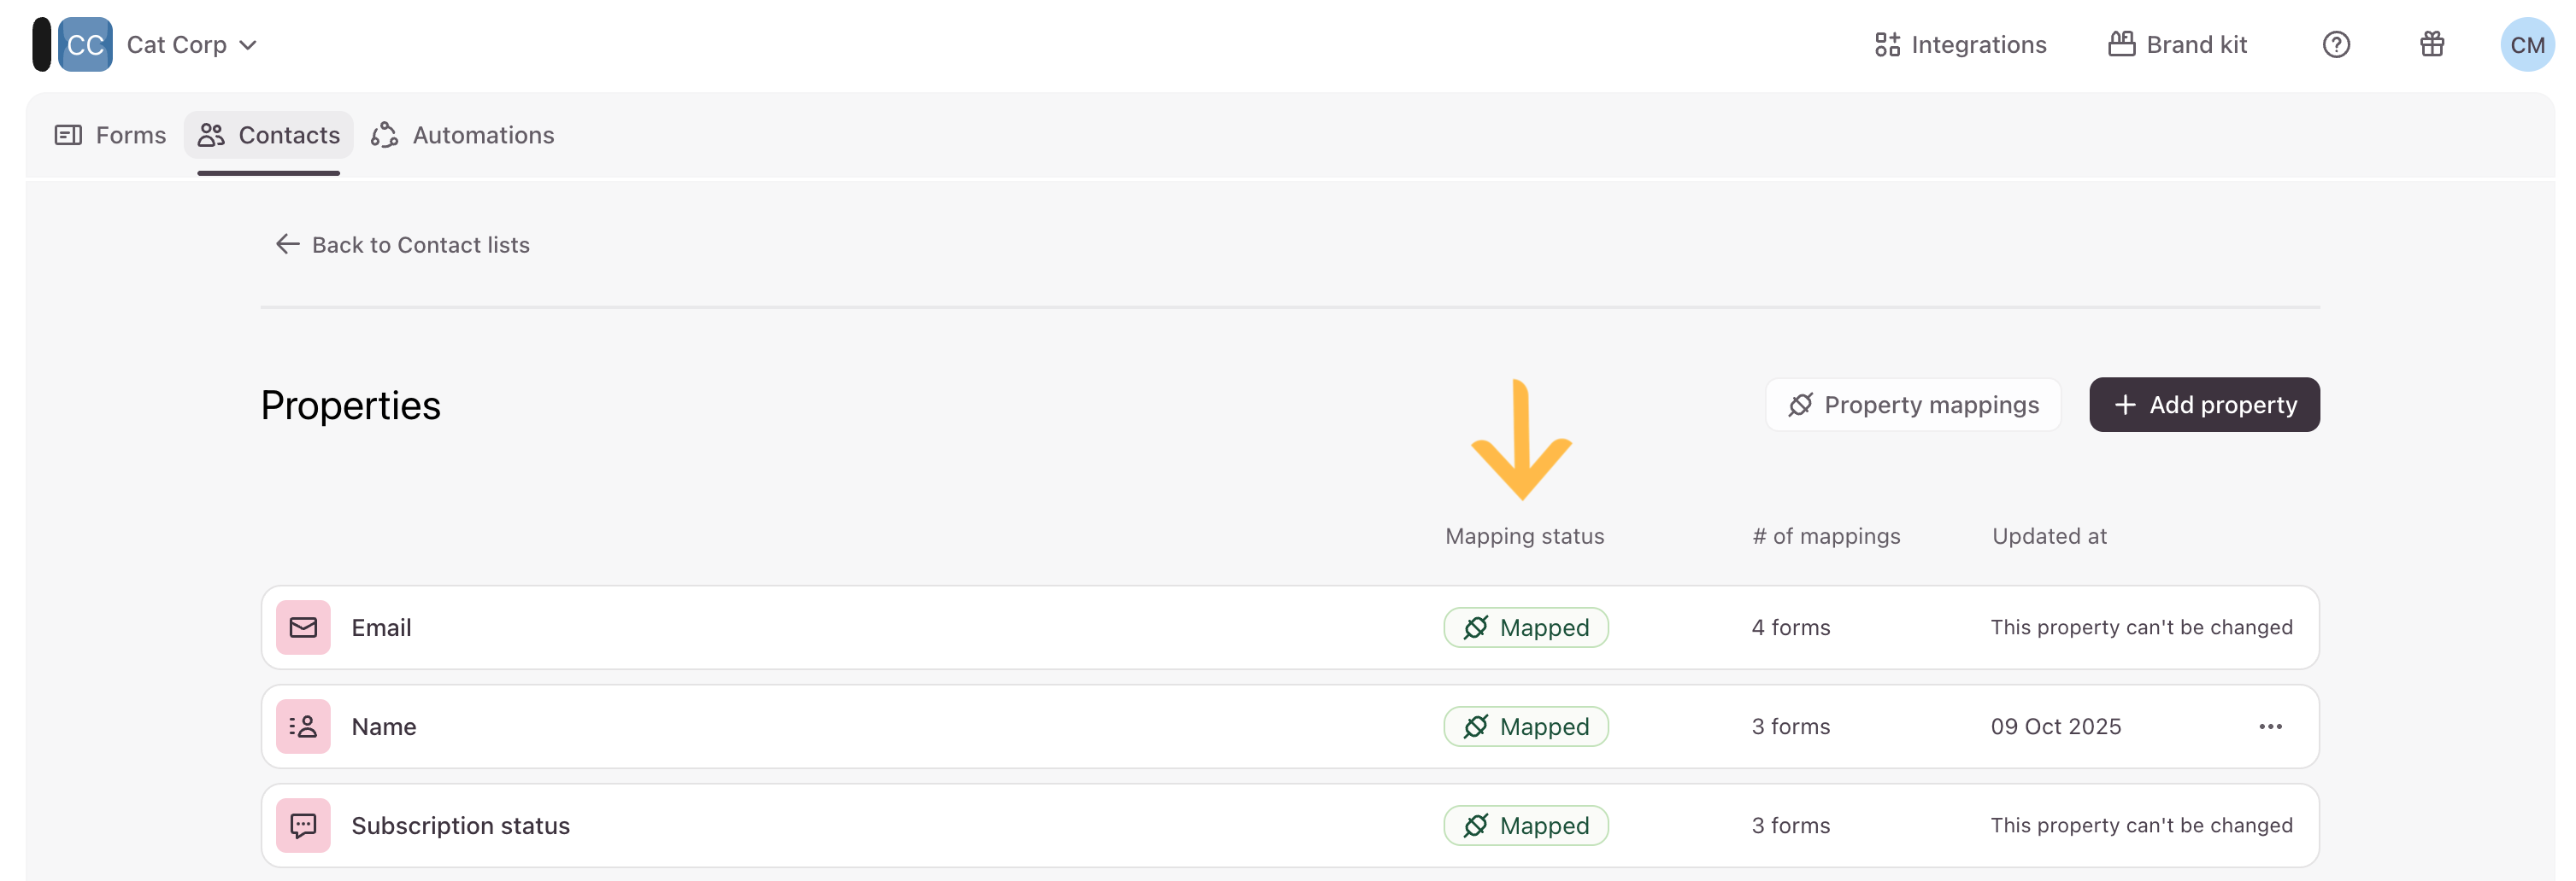Open the Brand kit page
This screenshot has width=2576, height=881.
coord(2177,45)
